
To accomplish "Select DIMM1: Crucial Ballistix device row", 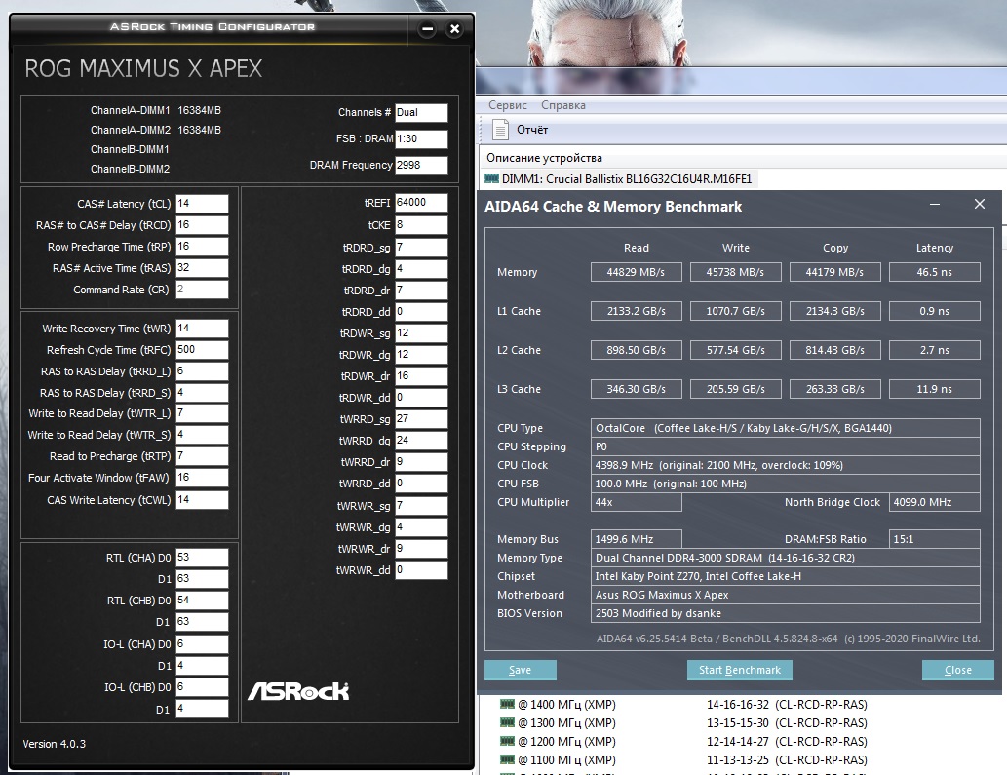I will tap(620, 179).
